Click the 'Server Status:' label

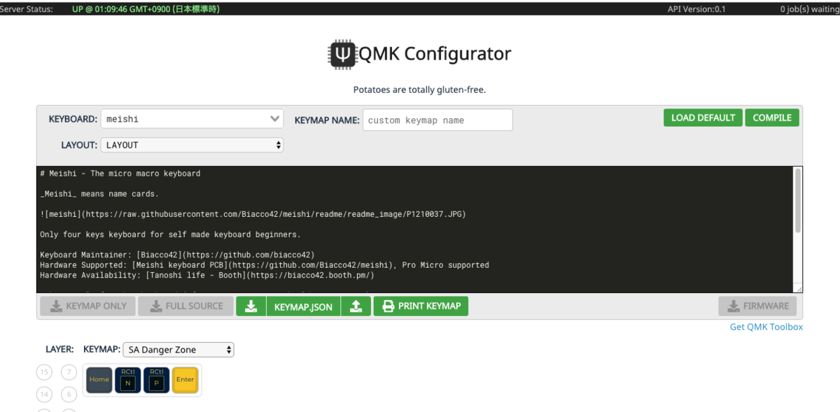27,9
